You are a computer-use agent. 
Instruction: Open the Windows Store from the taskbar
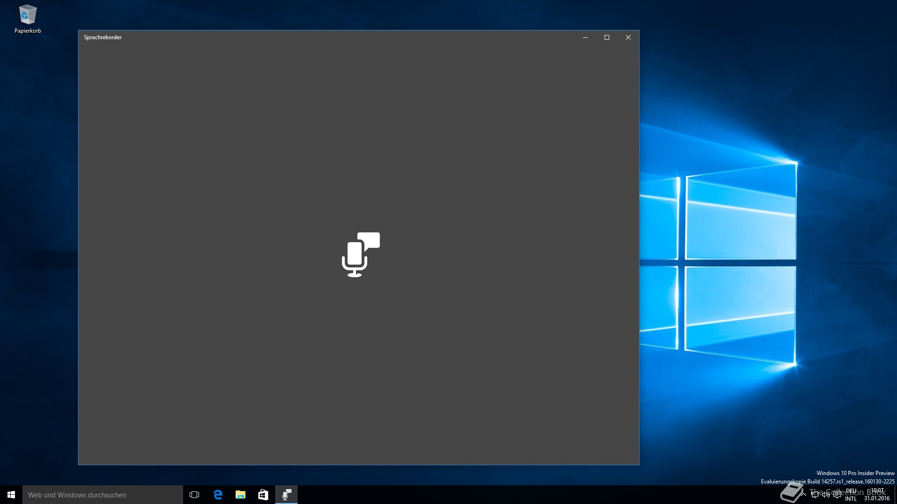[263, 495]
